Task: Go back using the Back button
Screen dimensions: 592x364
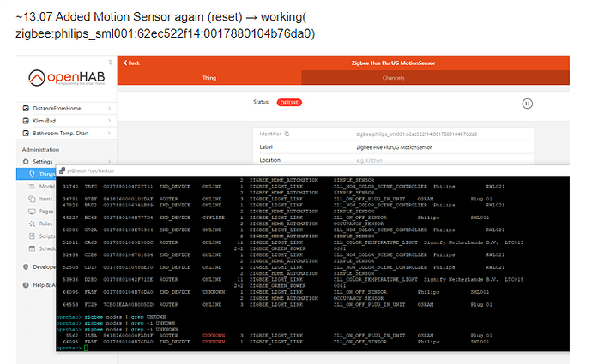Action: point(131,63)
